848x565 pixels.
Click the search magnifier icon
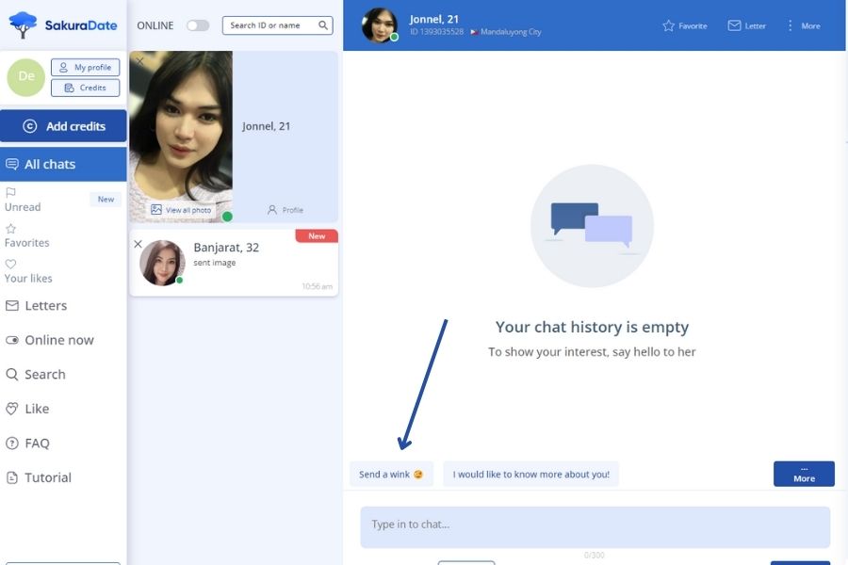click(323, 25)
